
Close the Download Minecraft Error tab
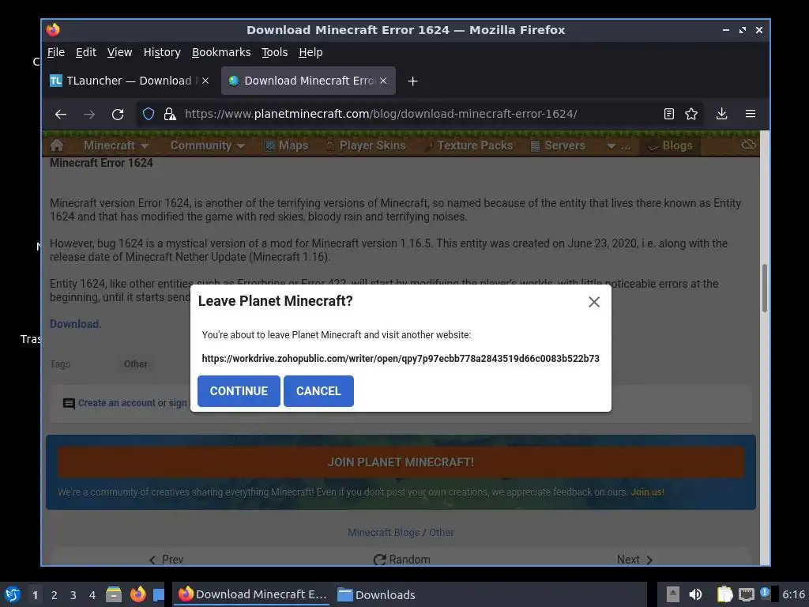coord(383,81)
